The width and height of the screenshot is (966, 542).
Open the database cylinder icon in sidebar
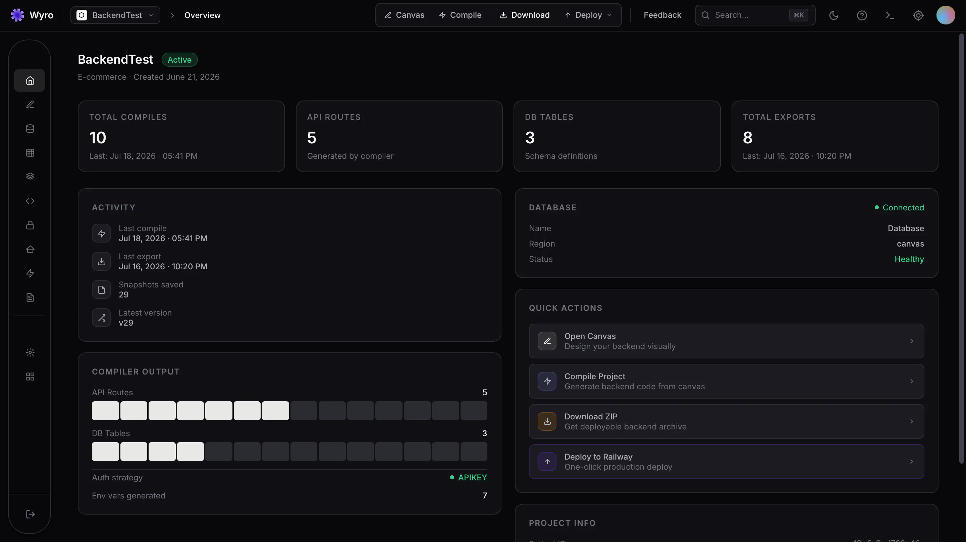coord(30,129)
